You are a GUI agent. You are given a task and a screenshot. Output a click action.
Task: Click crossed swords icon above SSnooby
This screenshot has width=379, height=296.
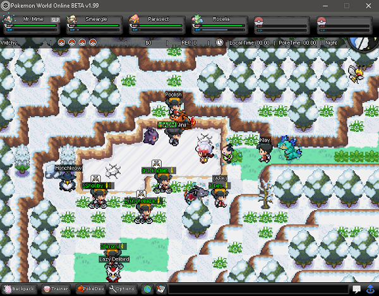(95, 179)
